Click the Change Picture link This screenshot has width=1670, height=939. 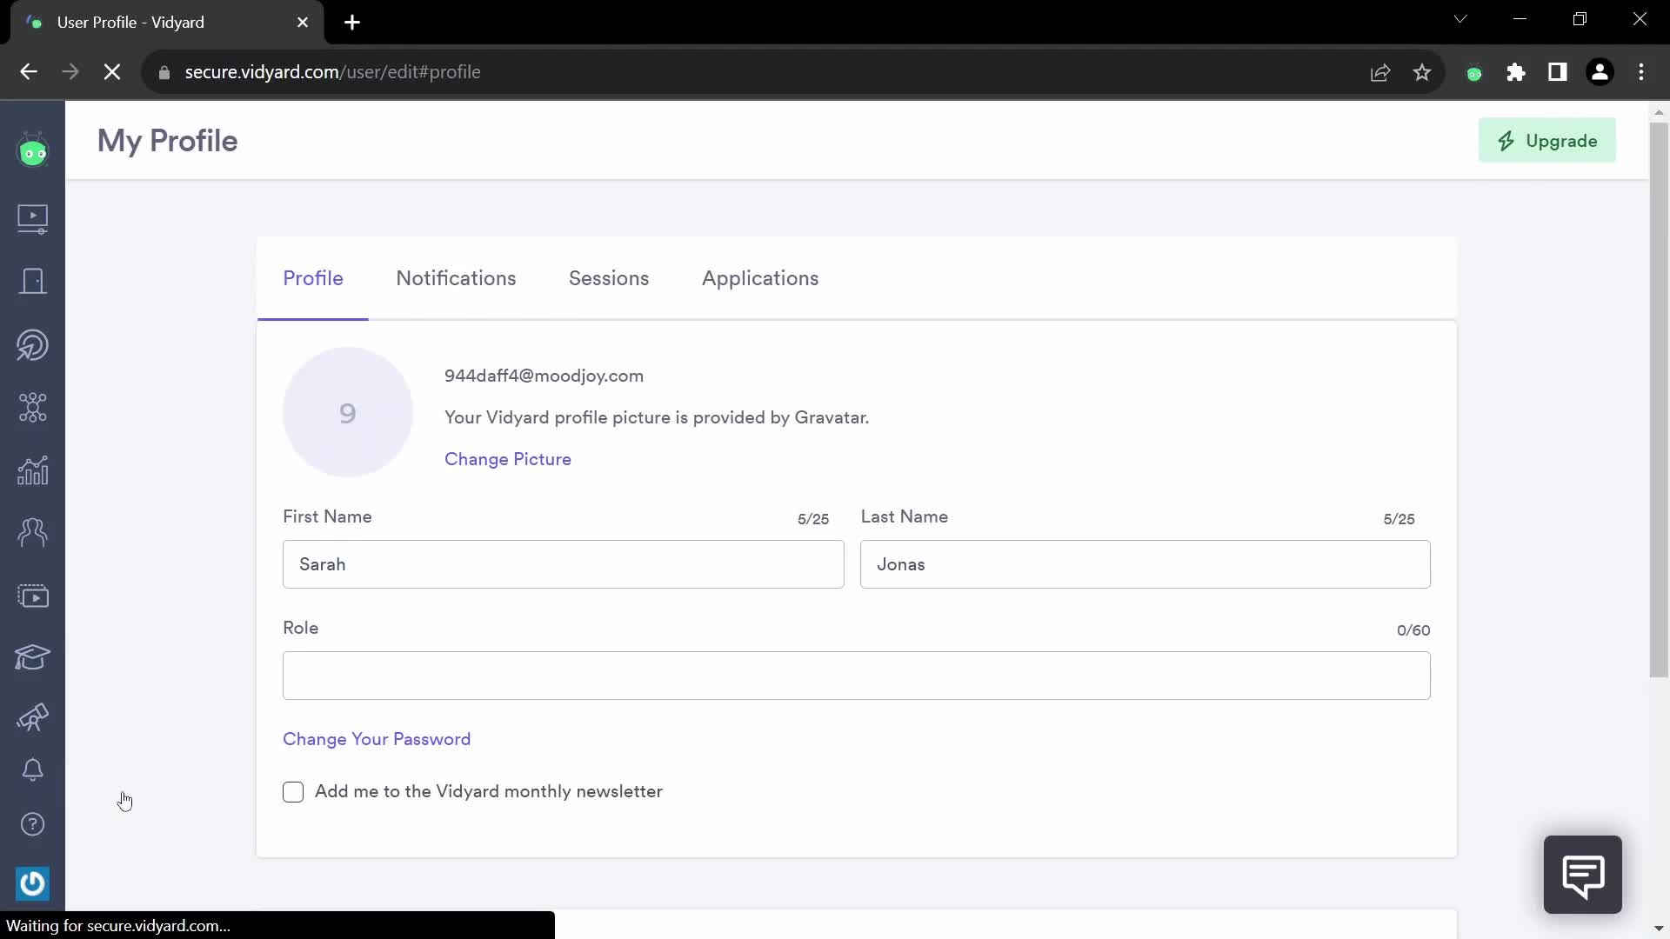pos(507,458)
